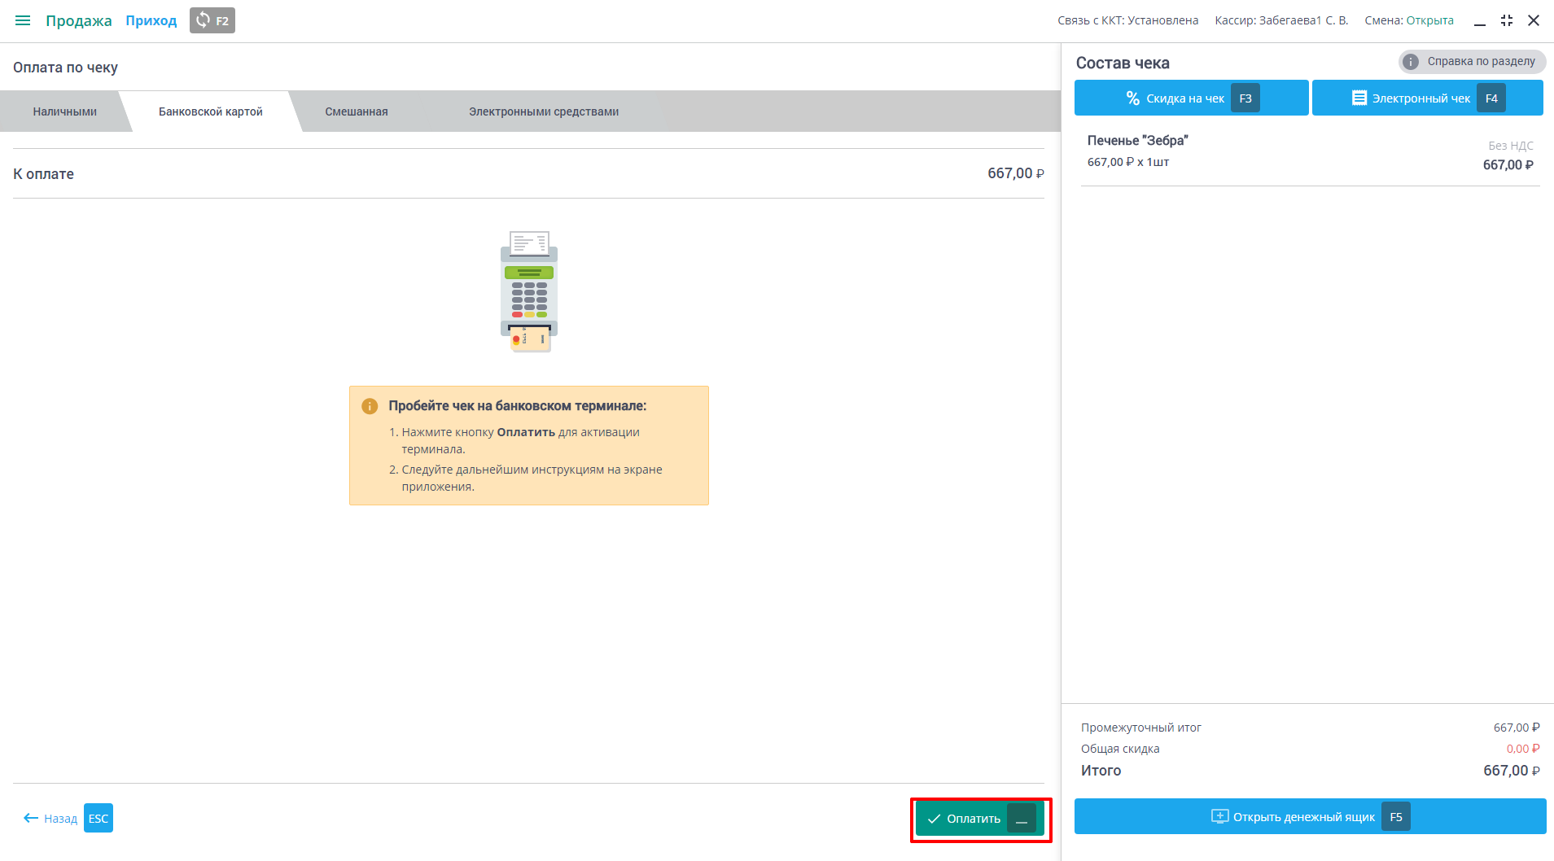Click the back arrow icon
The height and width of the screenshot is (861, 1554).
31,818
